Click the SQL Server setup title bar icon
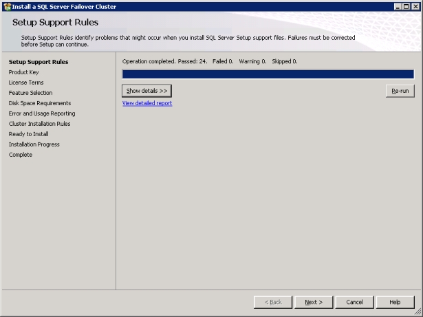The image size is (423, 317). pyautogui.click(x=8, y=6)
